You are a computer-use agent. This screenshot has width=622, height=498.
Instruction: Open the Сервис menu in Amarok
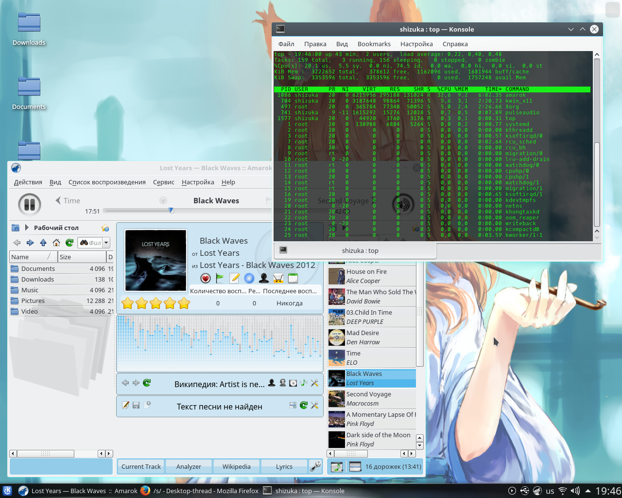point(163,182)
